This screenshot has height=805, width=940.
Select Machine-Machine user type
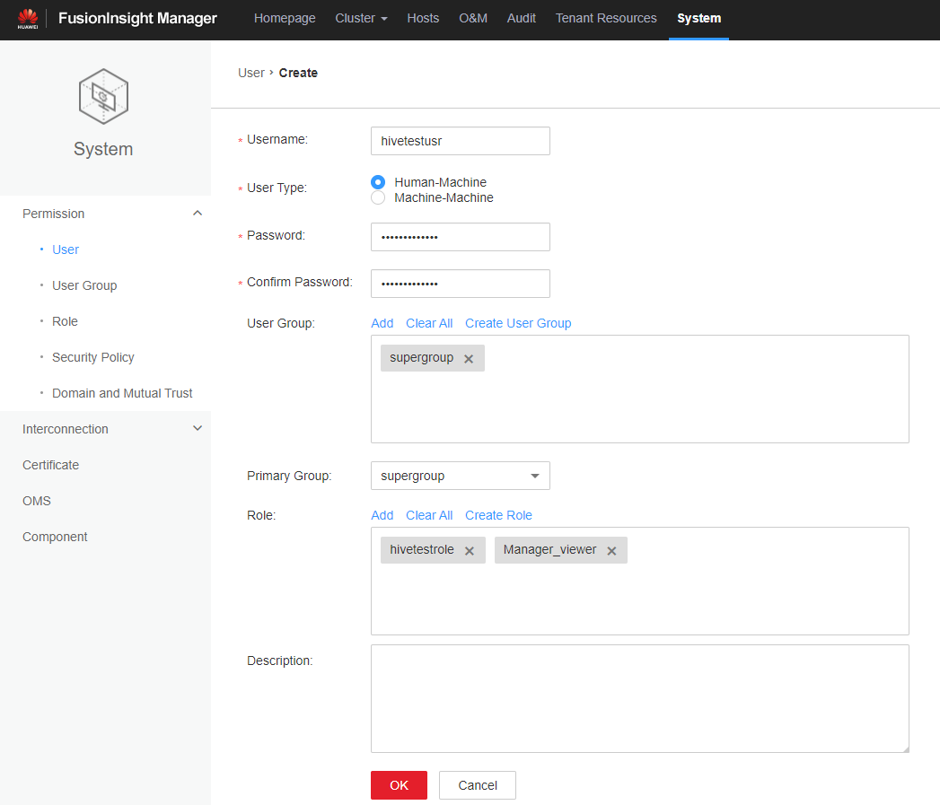[378, 197]
